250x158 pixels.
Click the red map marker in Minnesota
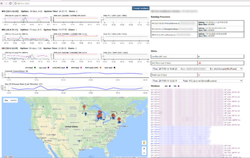(x=84, y=107)
